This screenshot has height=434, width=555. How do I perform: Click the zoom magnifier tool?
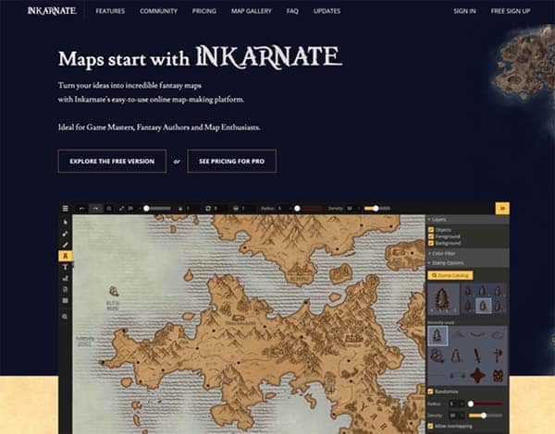tap(65, 317)
